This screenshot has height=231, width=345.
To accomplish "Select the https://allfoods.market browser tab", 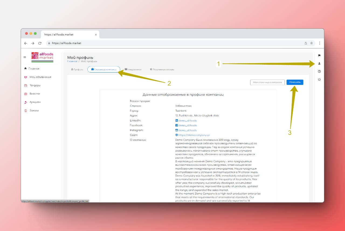I will click(70, 35).
